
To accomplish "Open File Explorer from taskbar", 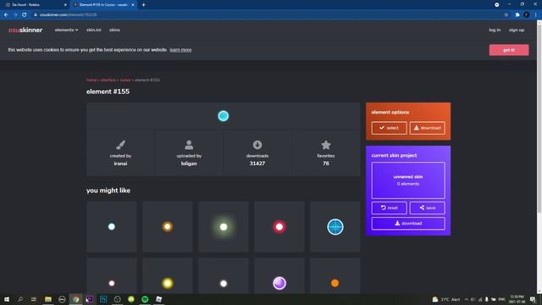I will pos(48,299).
